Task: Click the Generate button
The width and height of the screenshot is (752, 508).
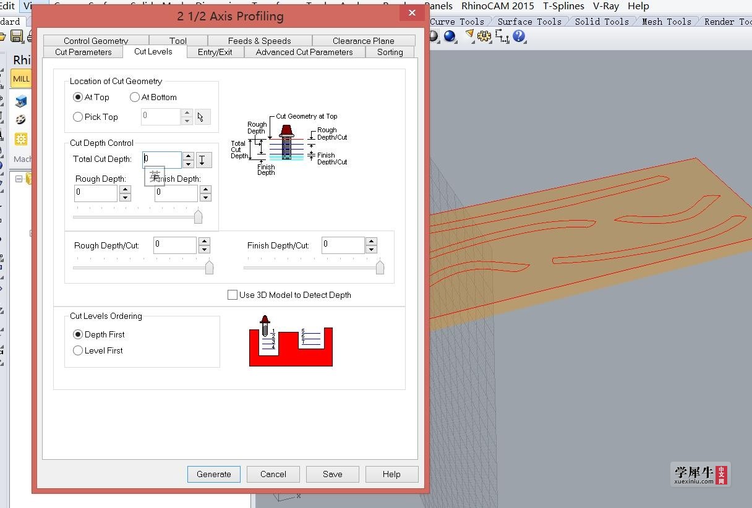Action: 214,474
